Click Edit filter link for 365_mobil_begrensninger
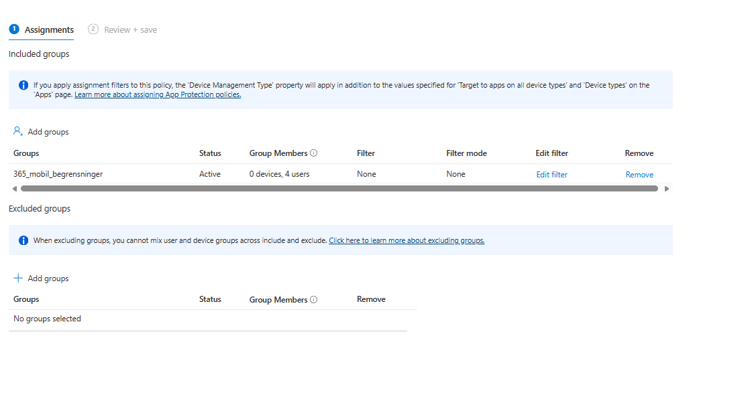 (551, 175)
